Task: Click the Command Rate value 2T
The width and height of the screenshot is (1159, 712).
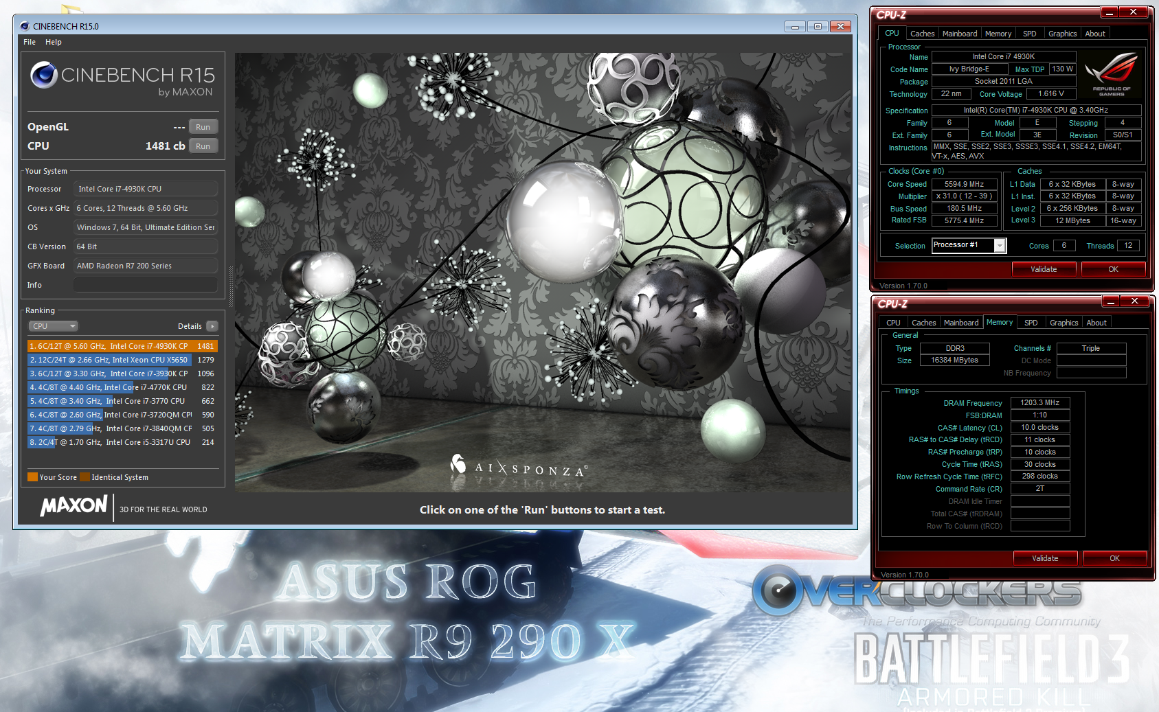Action: pos(1040,489)
